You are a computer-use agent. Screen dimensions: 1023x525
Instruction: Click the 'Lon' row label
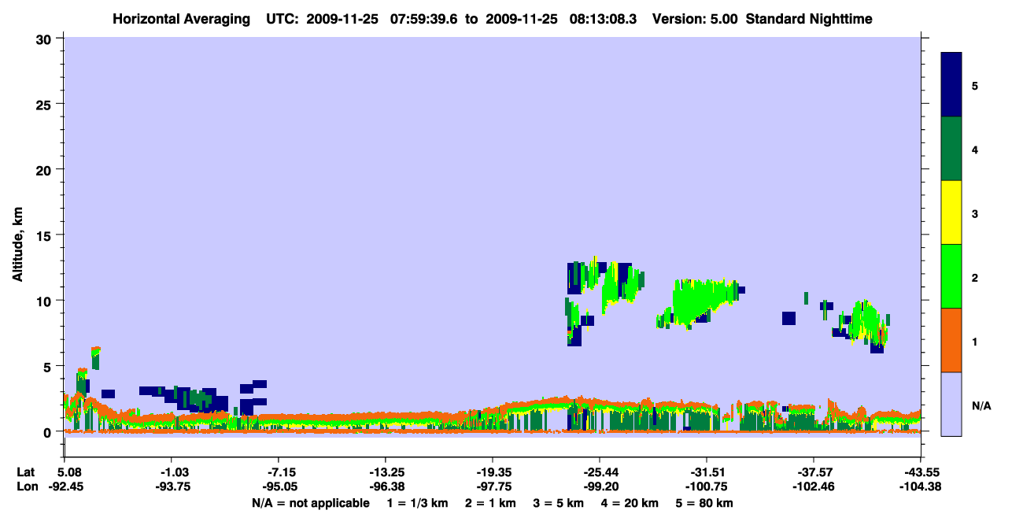[x=27, y=486]
